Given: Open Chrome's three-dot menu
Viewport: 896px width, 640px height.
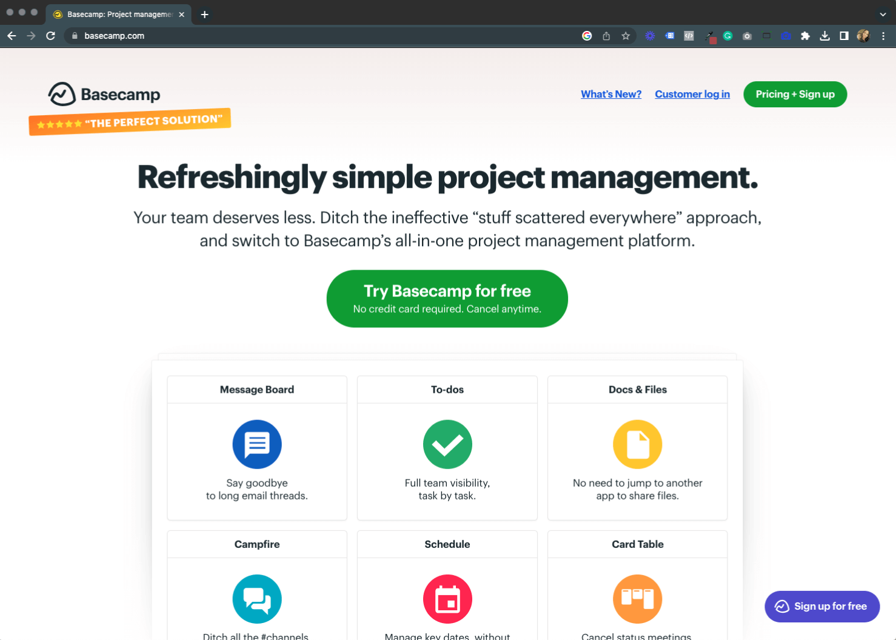Looking at the screenshot, I should point(884,36).
